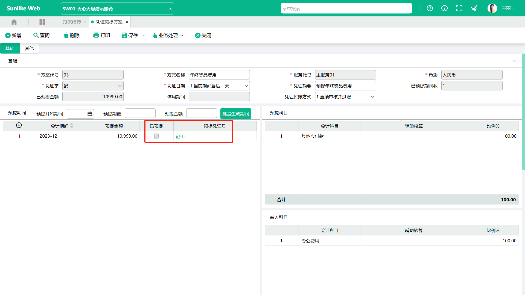Click the add row plus icon

tap(19, 125)
